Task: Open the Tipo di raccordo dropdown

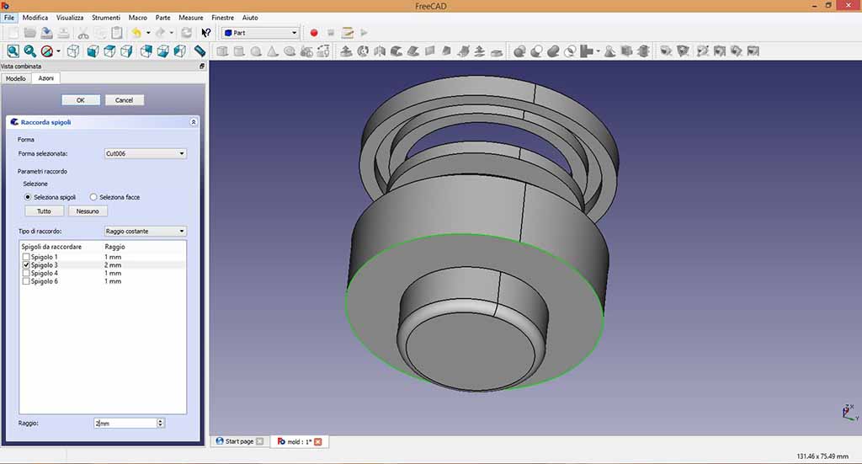Action: pyautogui.click(x=145, y=231)
